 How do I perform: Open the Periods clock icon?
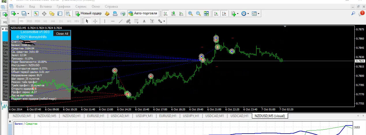tap(244, 13)
